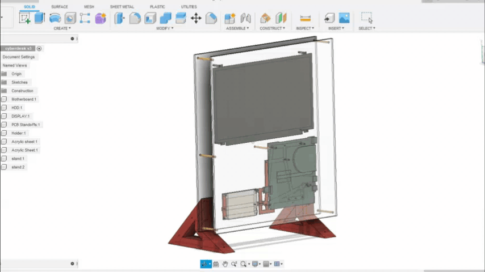
Task: Expand the MODIFY dropdown menu
Action: coord(165,28)
